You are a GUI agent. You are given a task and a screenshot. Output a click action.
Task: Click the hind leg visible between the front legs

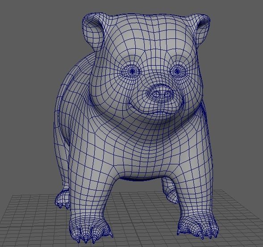[x=171, y=190]
